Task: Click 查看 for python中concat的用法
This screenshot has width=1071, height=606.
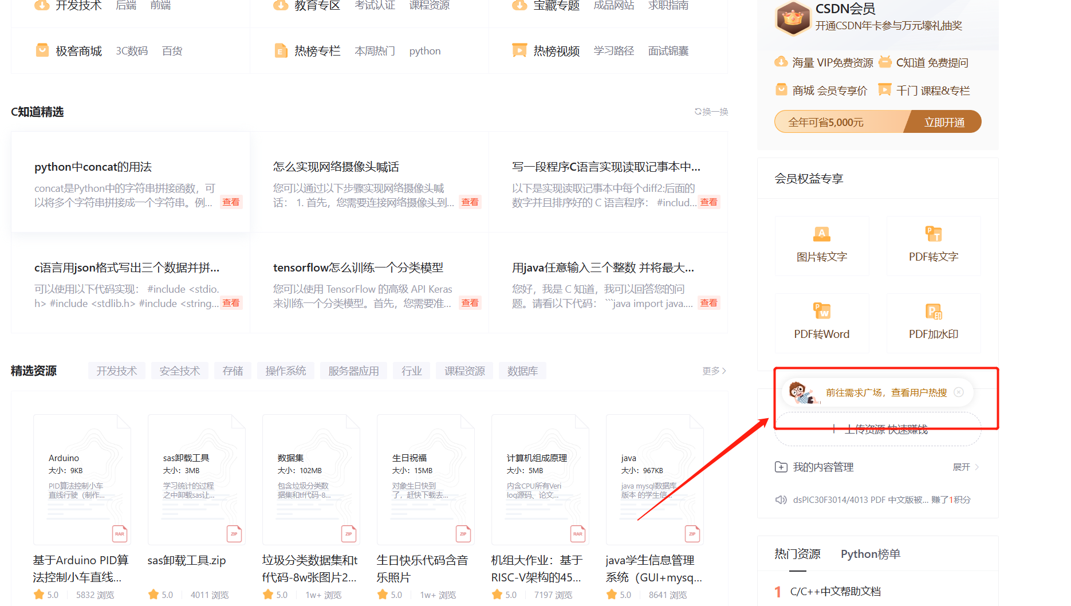Action: click(x=231, y=202)
